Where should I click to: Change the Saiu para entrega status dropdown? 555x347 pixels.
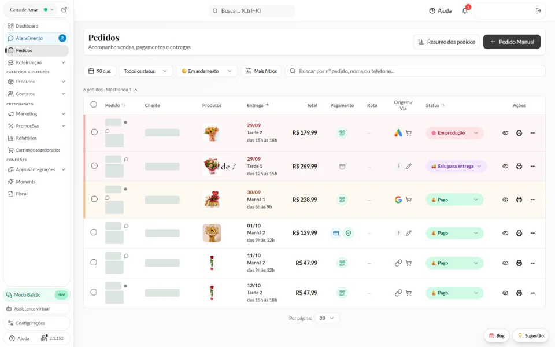[x=456, y=166]
